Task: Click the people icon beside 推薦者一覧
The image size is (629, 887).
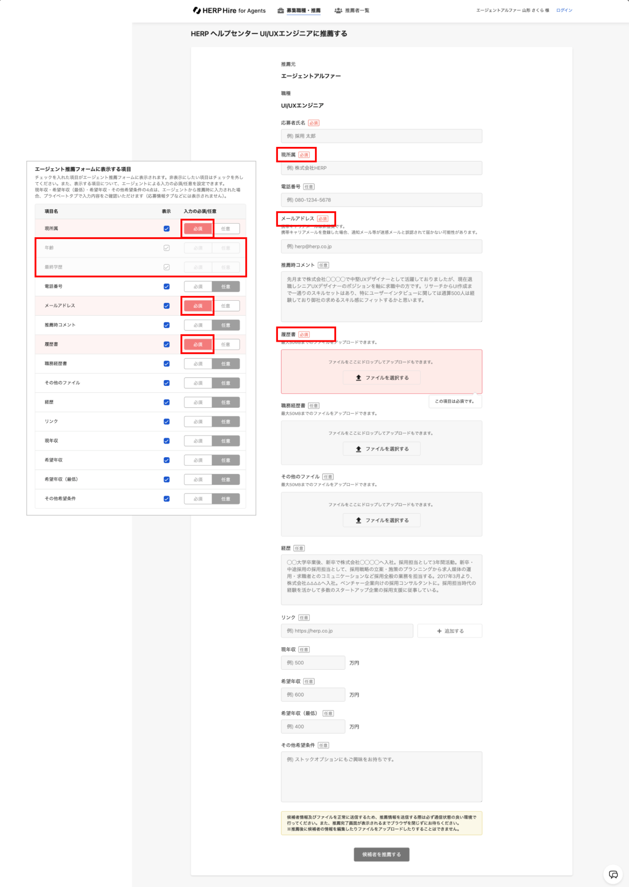Action: point(338,10)
